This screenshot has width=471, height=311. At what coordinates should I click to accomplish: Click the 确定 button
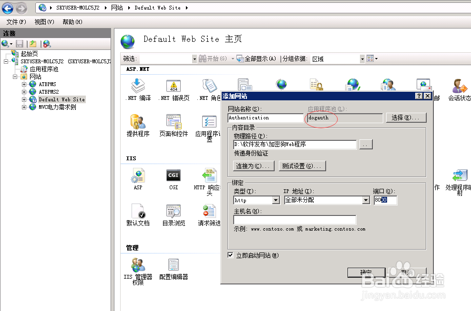pyautogui.click(x=366, y=272)
